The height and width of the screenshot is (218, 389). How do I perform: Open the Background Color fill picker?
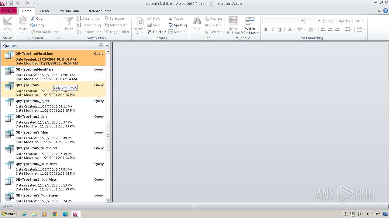pos(312,29)
